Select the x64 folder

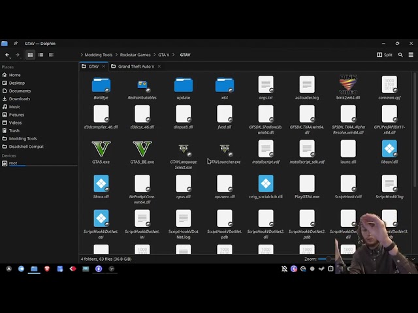(225, 88)
